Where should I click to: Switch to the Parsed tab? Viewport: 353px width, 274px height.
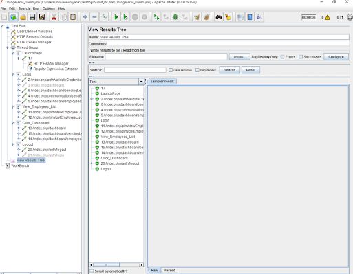169,270
